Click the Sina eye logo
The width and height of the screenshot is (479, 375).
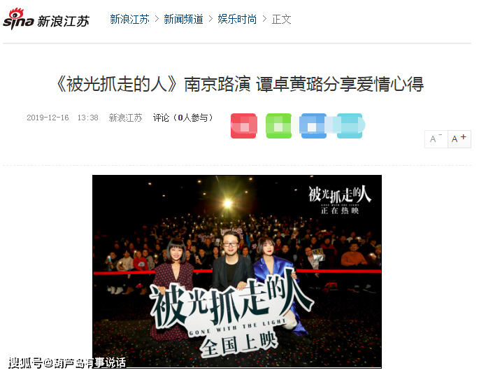pos(18,20)
